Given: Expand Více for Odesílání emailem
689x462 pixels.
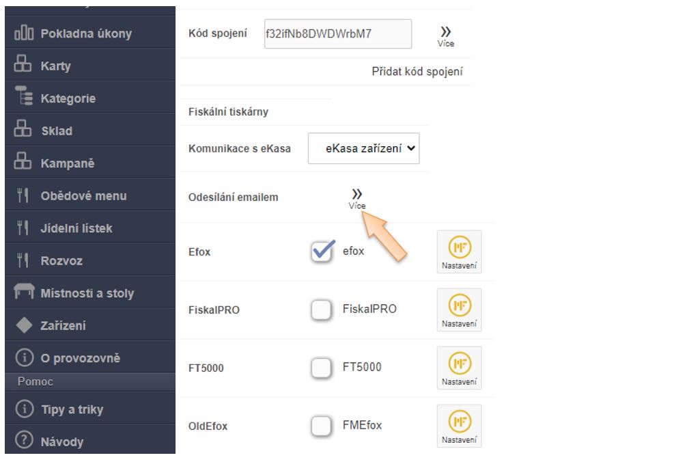Looking at the screenshot, I should pyautogui.click(x=356, y=198).
